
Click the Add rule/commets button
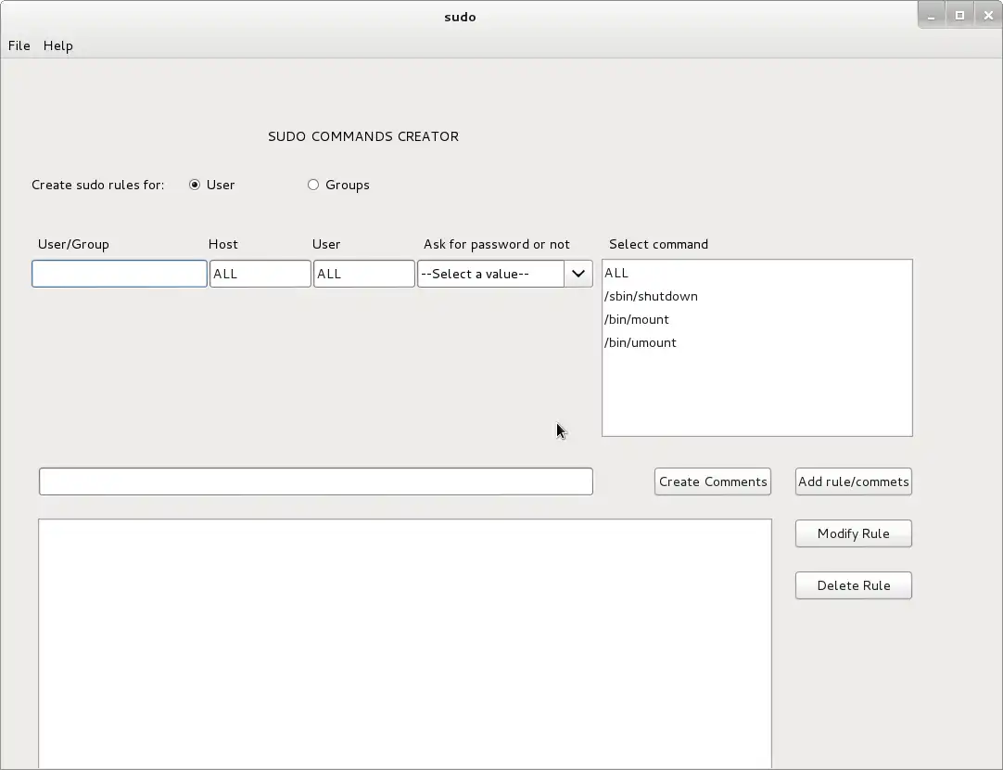pos(853,481)
